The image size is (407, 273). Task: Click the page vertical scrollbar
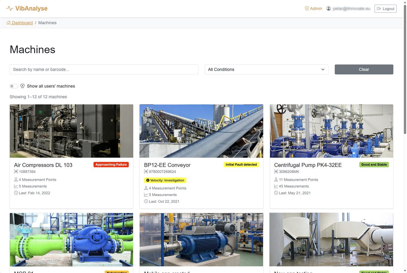(405, 69)
